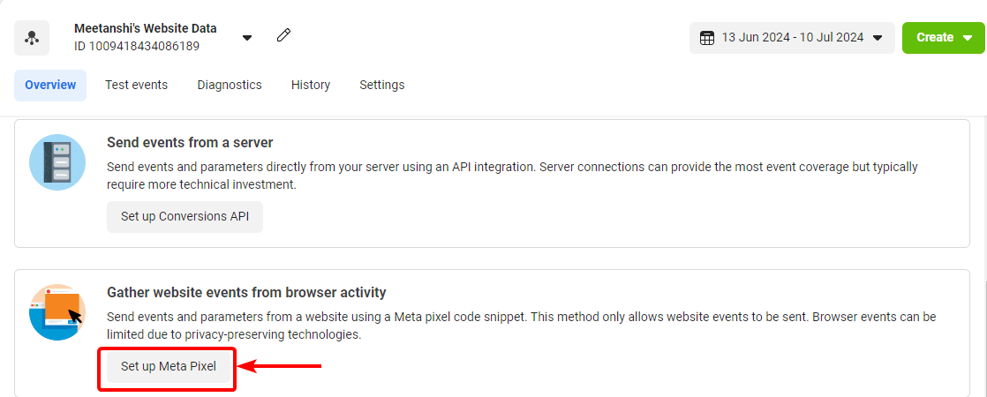Click Set up Meta Pixel button
This screenshot has width=987, height=397.
(x=168, y=366)
